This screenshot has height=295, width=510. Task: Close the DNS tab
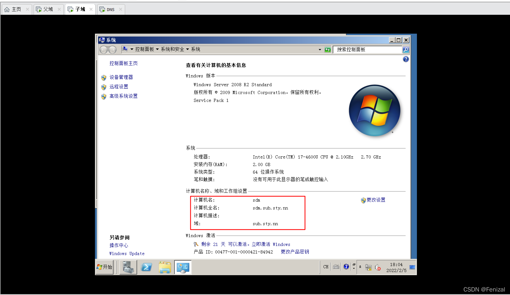pos(120,9)
